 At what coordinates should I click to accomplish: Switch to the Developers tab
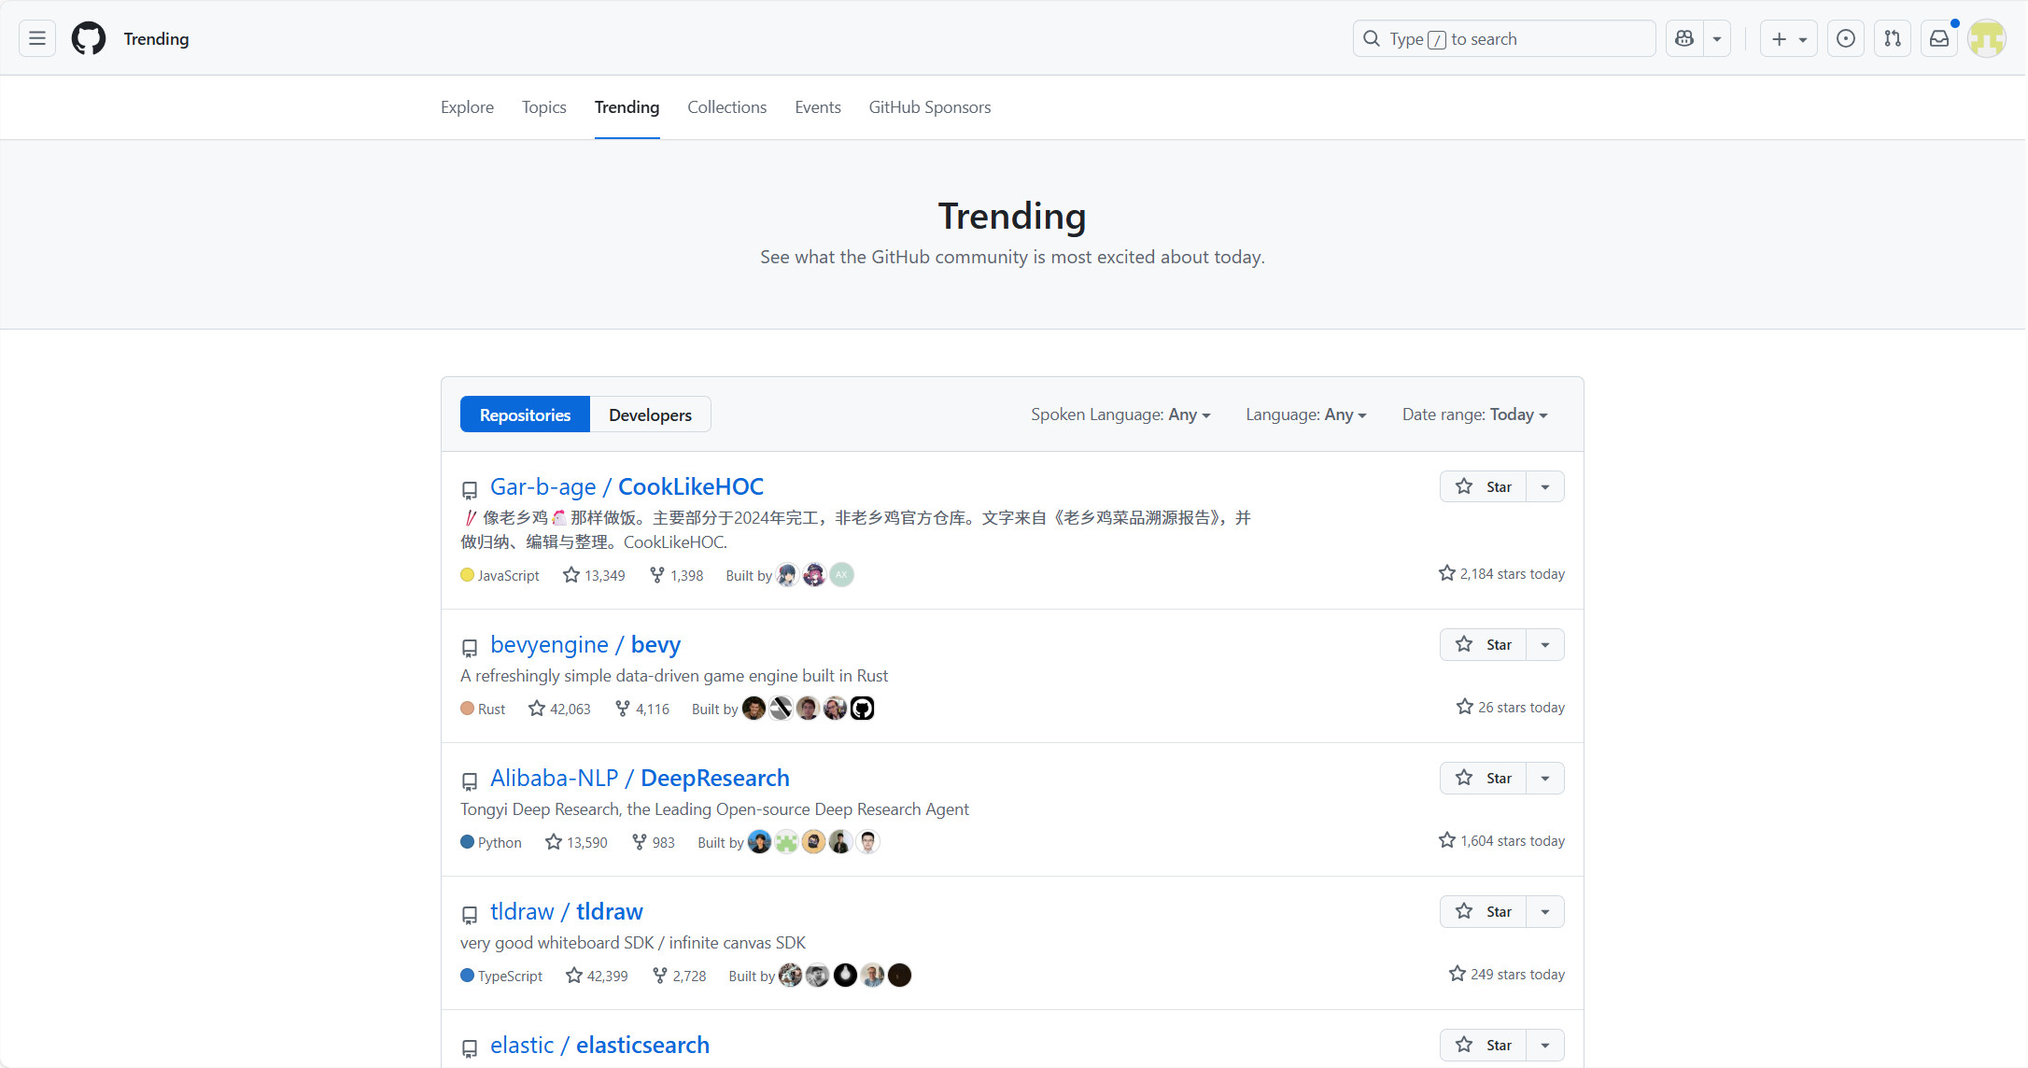coord(650,415)
